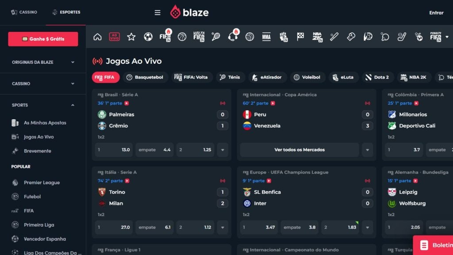This screenshot has width=453, height=255.
Task: Expand more markets for SL Benfica vs Inter
Action: pos(368,227)
